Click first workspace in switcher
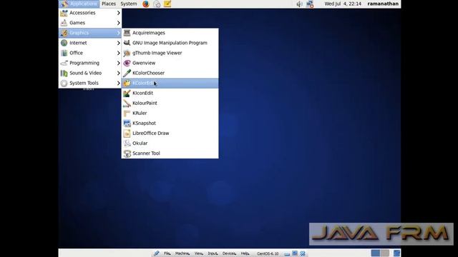This screenshot has height=257, width=458. click(x=375, y=253)
